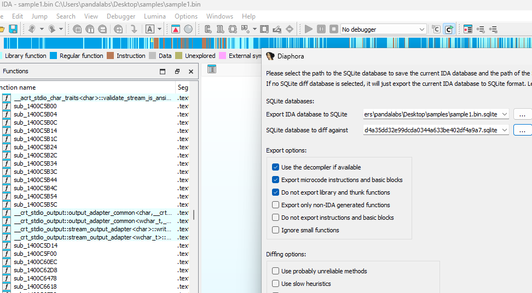Click the red triangle toolbar icon

(x=176, y=29)
